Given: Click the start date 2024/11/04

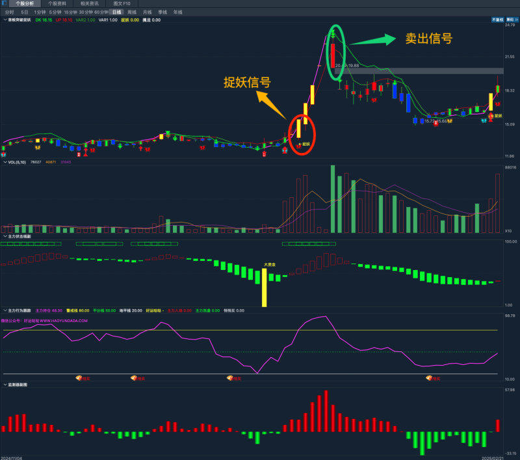Looking at the screenshot, I should (x=11, y=458).
